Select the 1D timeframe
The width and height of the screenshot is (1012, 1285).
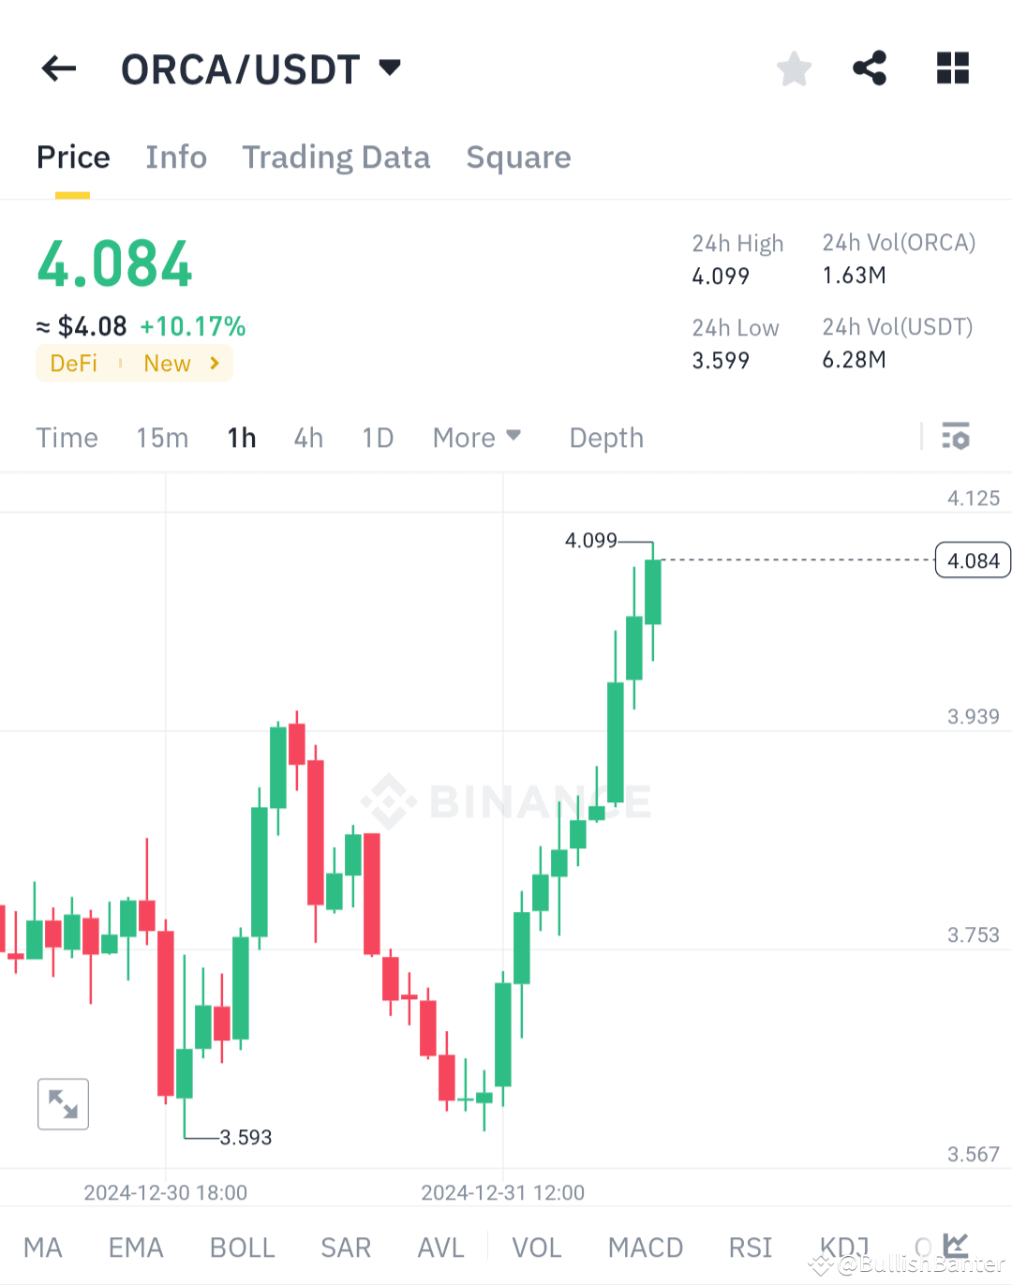tap(378, 437)
